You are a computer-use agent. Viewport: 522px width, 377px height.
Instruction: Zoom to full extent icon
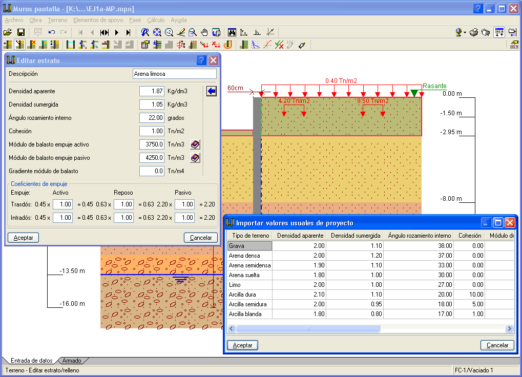pos(157,32)
